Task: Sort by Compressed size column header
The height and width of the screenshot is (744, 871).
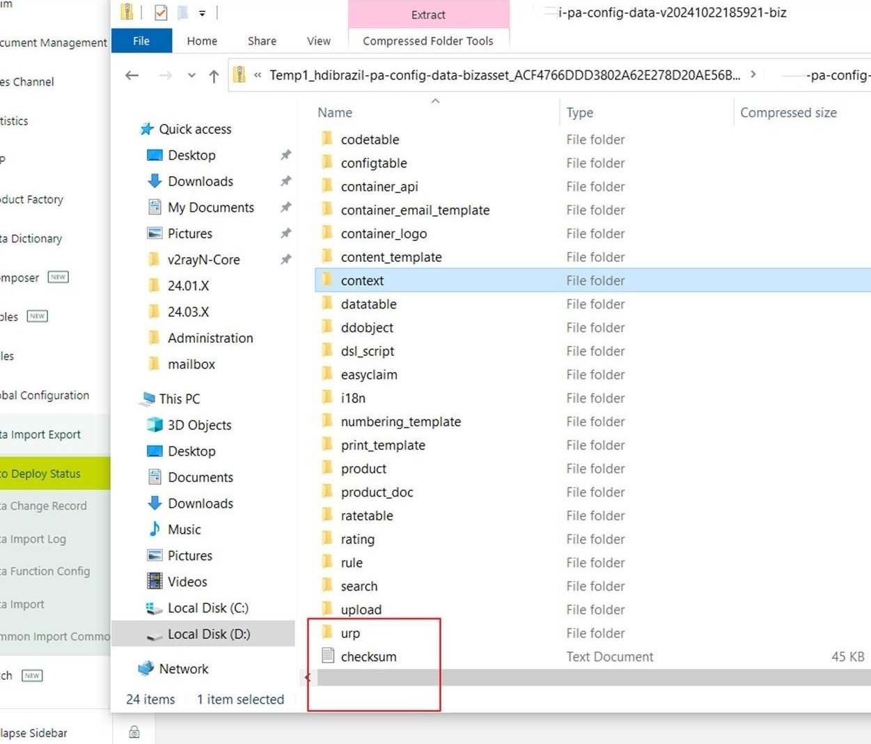Action: pyautogui.click(x=788, y=113)
